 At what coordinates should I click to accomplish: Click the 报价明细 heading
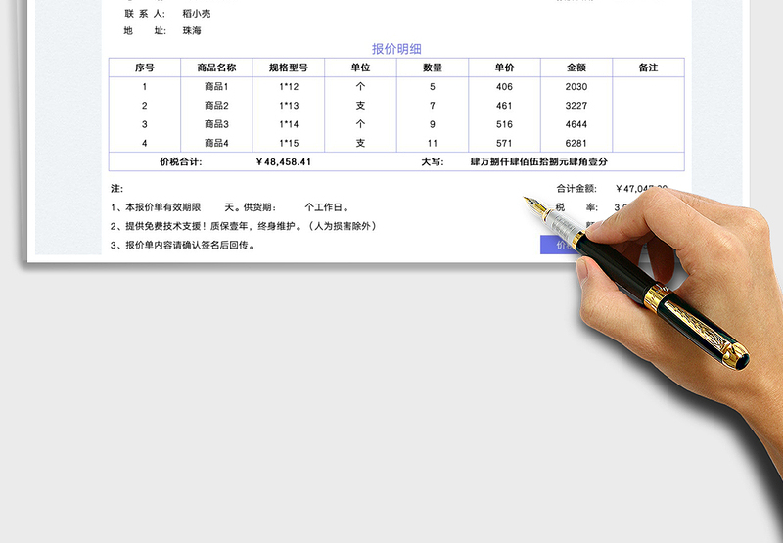tap(396, 49)
